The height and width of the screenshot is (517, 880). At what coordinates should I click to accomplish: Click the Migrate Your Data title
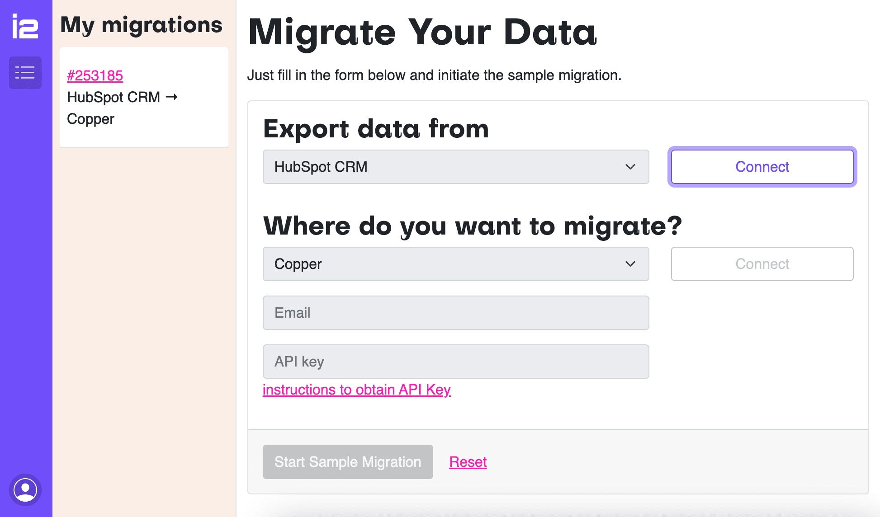pyautogui.click(x=422, y=33)
